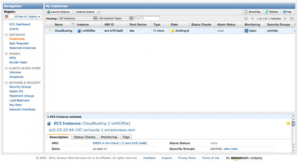
Task: Switch to the Description tab
Action: [x=59, y=137]
